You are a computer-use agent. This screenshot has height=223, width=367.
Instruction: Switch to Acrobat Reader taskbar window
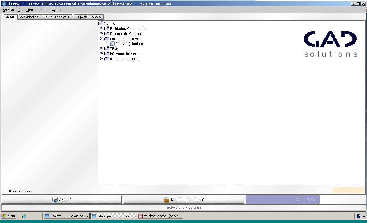tap(160, 216)
